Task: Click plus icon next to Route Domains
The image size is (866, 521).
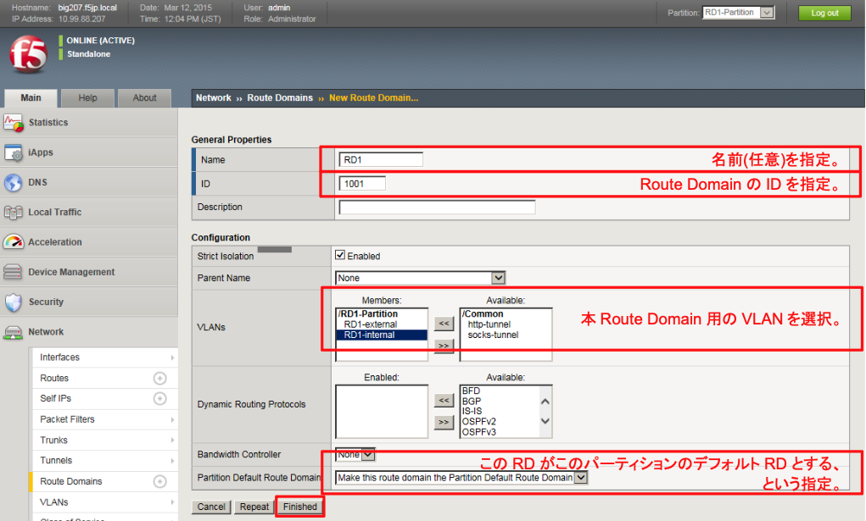Action: coord(159,481)
